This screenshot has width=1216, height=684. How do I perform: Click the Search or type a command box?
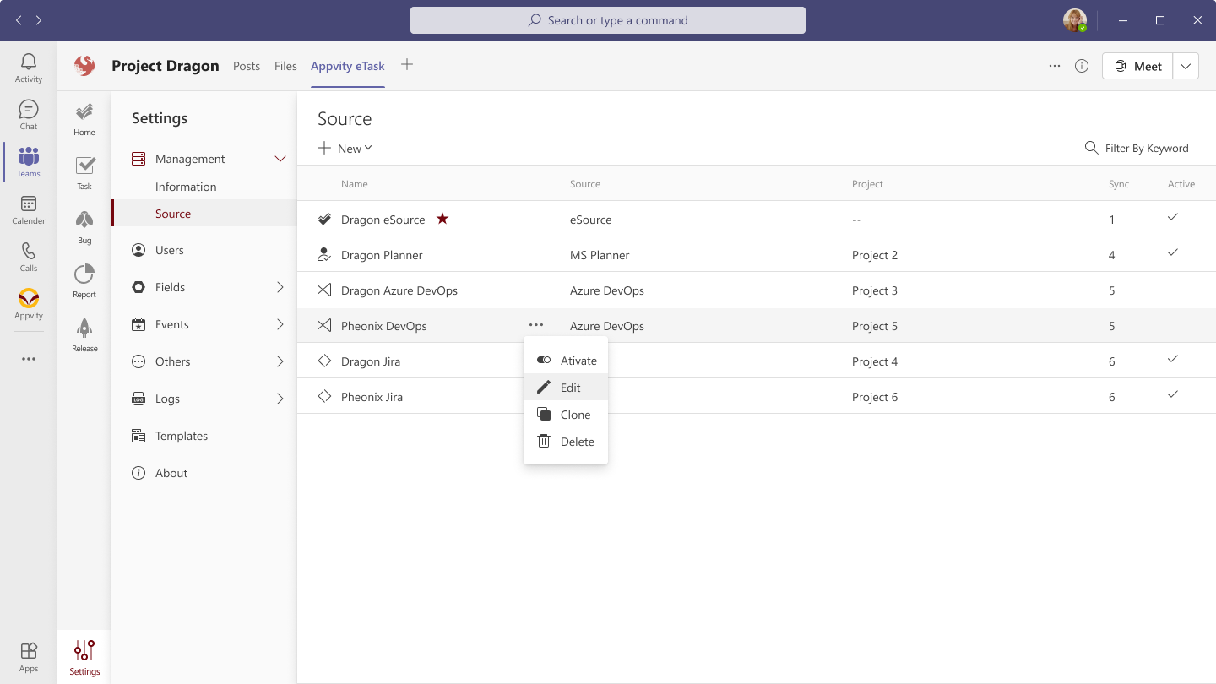click(608, 20)
